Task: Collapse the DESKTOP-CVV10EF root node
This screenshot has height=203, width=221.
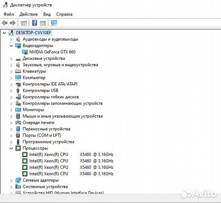Action: (5, 33)
